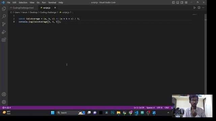The height and width of the screenshot is (121, 216).
Task: Click the Run Code play button
Action: [194, 8]
